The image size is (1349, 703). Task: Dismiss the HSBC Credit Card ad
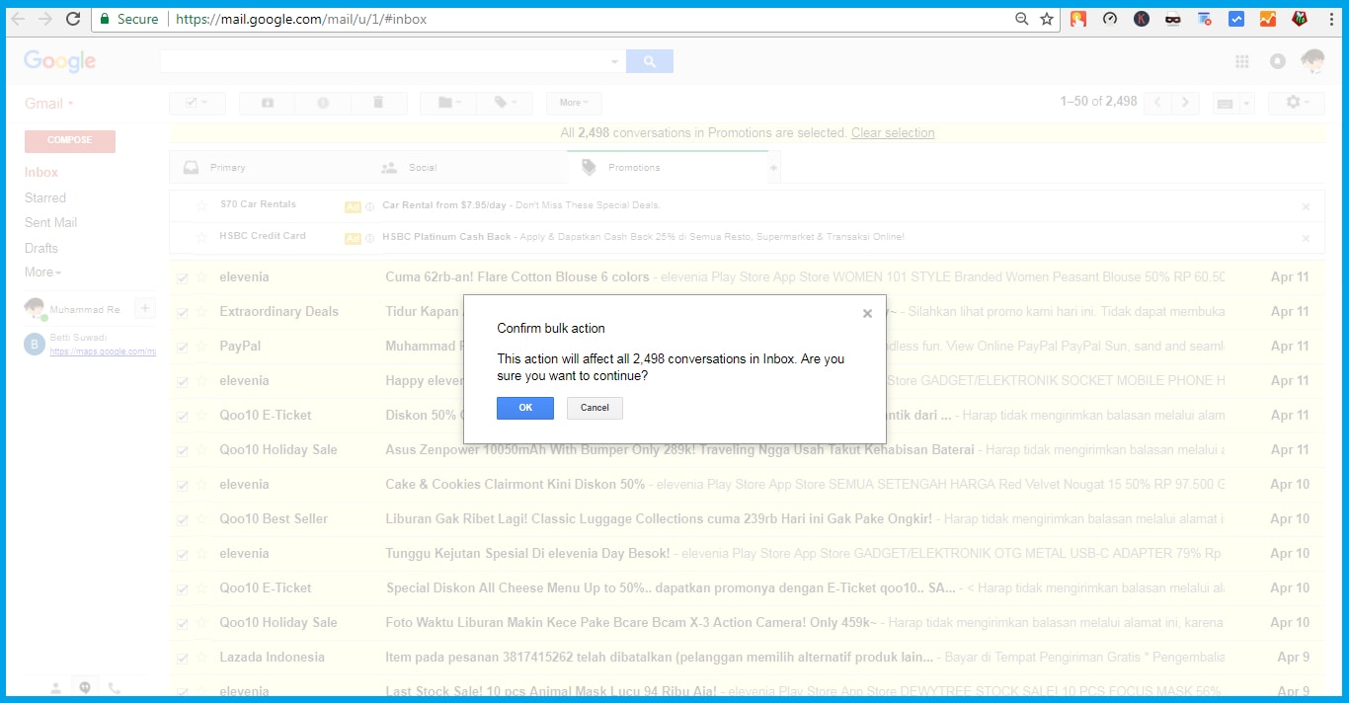tap(1306, 239)
